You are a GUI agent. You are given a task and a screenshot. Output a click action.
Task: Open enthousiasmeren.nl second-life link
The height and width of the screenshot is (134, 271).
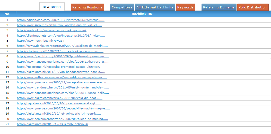[62, 77]
